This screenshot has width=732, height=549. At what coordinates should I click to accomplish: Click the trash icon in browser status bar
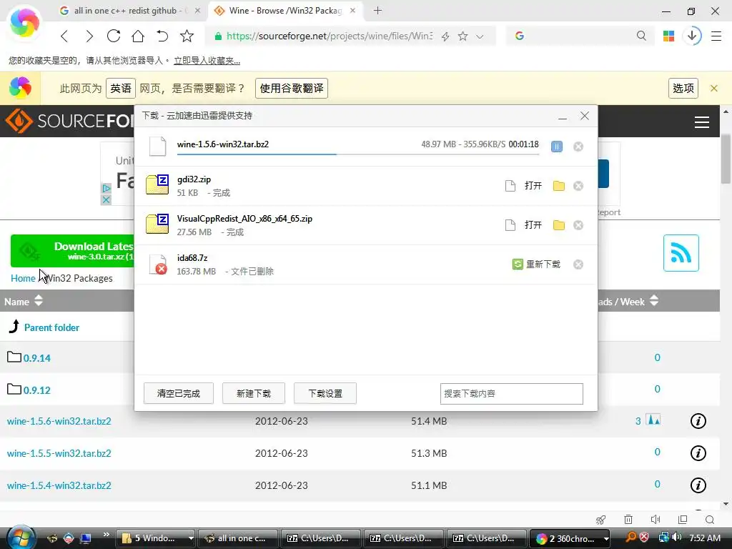click(x=628, y=520)
